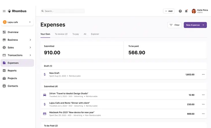Open three-dot menu for New Draft expense
This screenshot has height=128, width=211.
coord(203,75)
